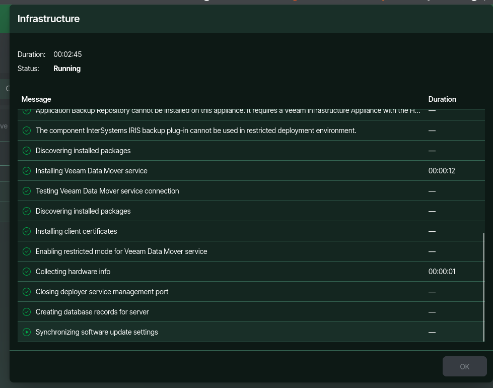Viewport: 493px width, 388px height.
Task: Select the InterSystems IRIS backup plug-in message
Action: point(196,131)
